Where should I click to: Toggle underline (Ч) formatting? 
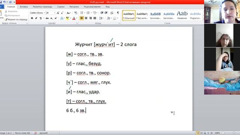pyautogui.click(x=40, y=18)
